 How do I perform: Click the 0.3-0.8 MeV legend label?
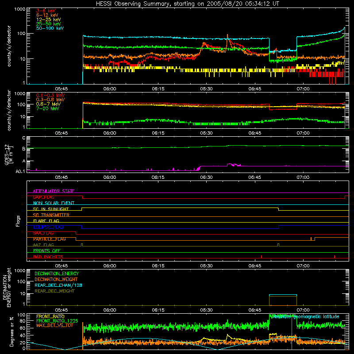coord(50,100)
